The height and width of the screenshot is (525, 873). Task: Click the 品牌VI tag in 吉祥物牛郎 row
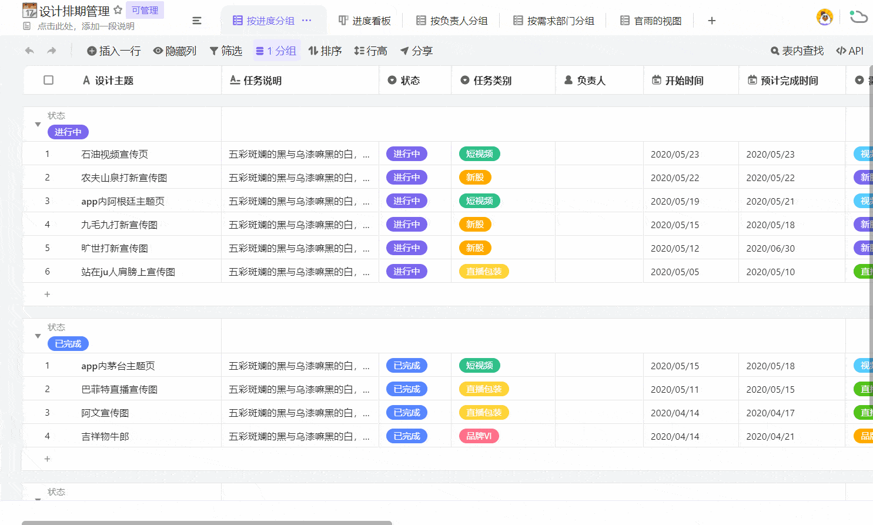[x=479, y=436]
